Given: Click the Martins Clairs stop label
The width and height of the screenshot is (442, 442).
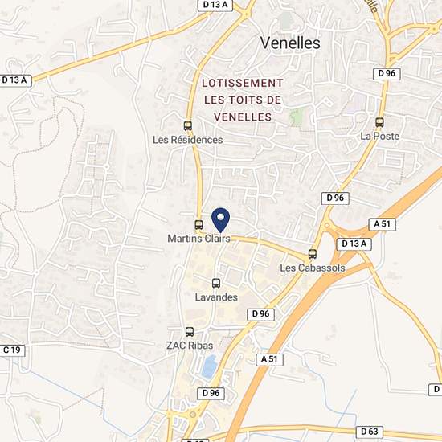Looking at the screenshot, I should point(199,239).
